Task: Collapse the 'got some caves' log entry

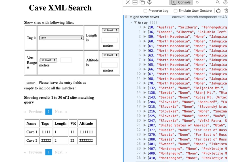Action: coord(131,17)
